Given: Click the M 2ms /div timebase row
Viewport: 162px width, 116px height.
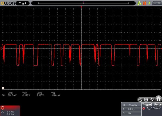Looking at the screenshot, I should point(131,105).
